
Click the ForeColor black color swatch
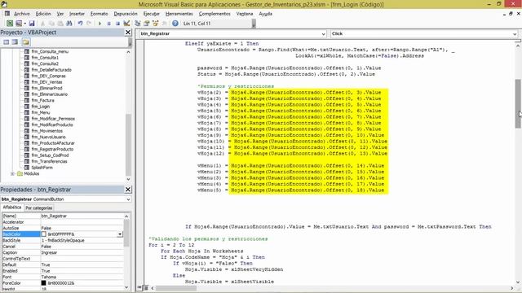(43, 283)
